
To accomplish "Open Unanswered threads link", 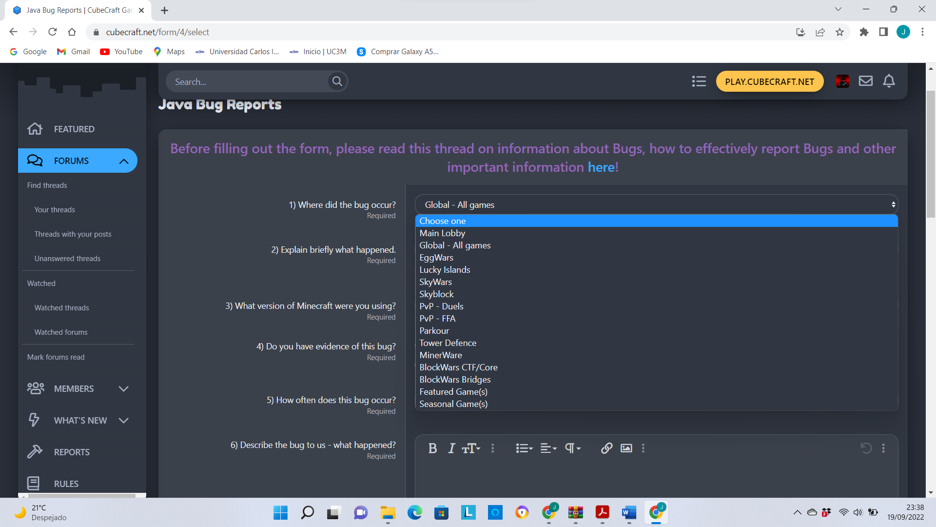I will point(67,259).
